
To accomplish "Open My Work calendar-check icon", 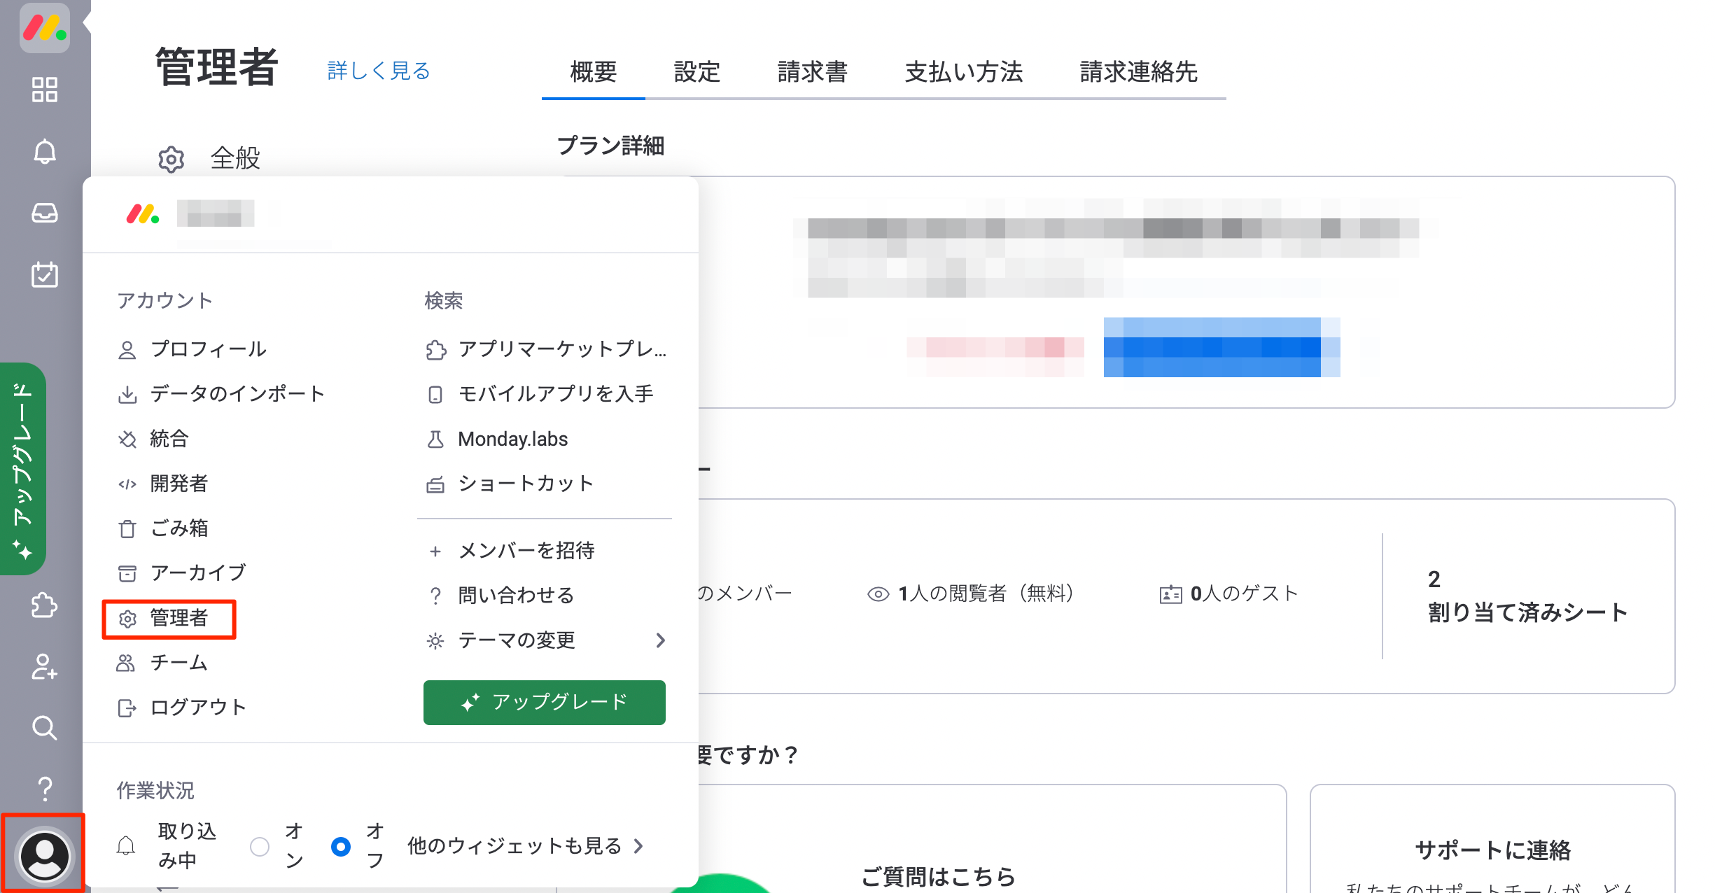I will pyautogui.click(x=45, y=274).
